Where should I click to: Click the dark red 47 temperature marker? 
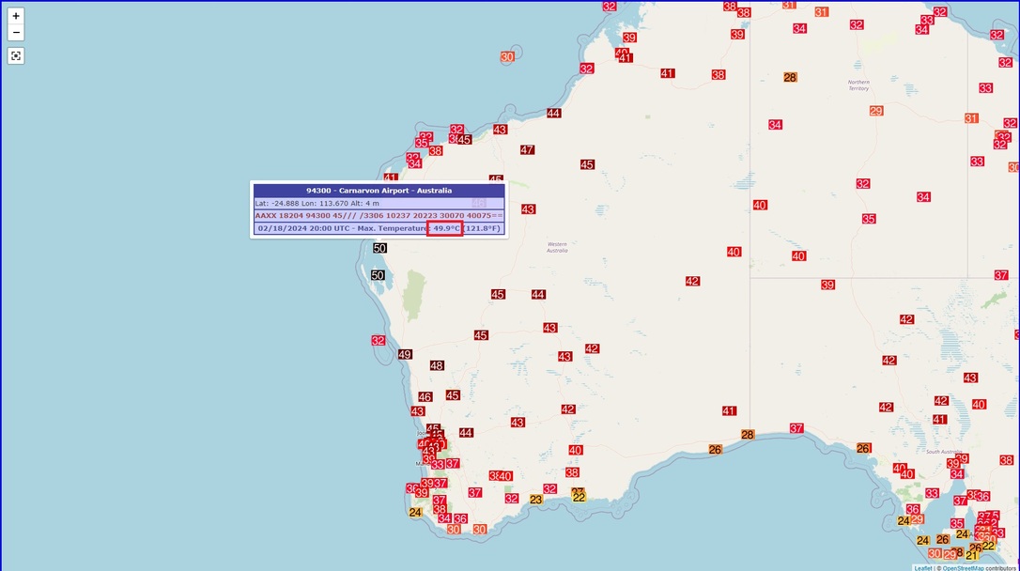tap(527, 150)
